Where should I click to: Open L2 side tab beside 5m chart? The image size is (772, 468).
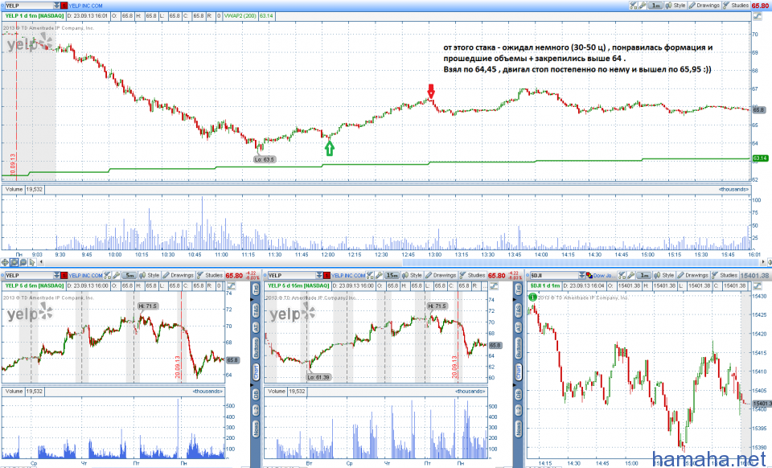(256, 409)
